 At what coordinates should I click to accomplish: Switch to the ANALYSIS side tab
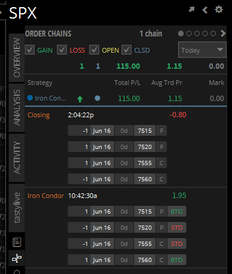point(17,108)
